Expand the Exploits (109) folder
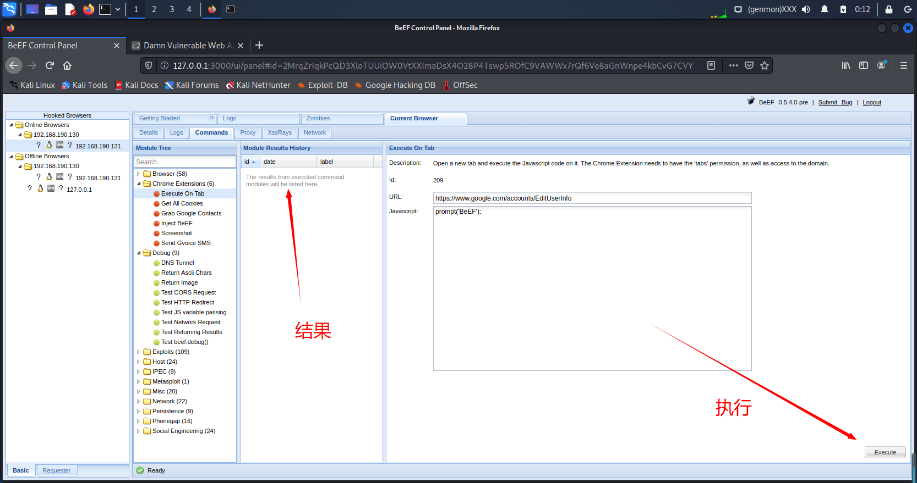 click(139, 352)
